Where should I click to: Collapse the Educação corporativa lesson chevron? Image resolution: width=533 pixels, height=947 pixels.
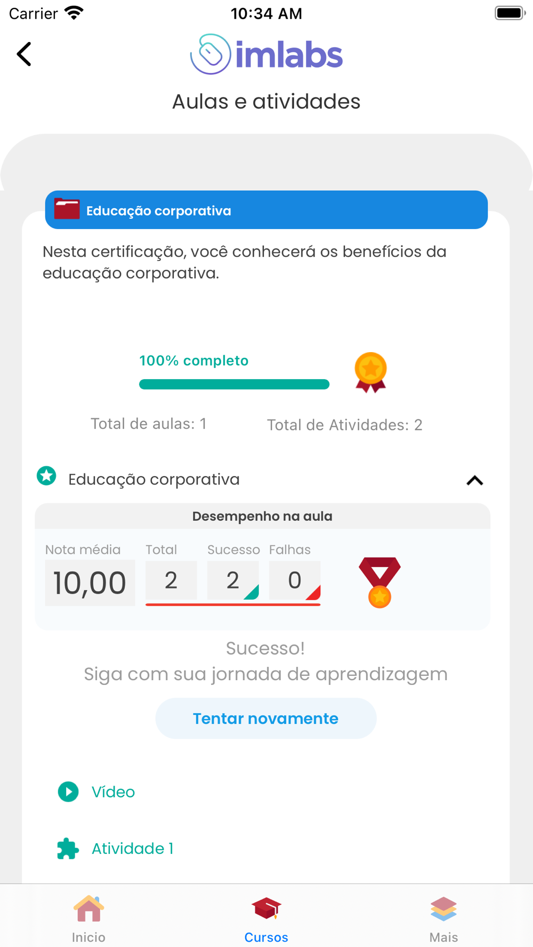point(474,480)
